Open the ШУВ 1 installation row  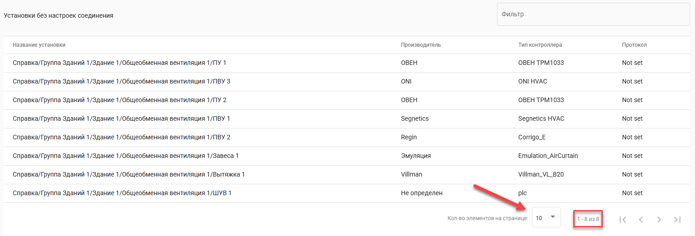122,193
